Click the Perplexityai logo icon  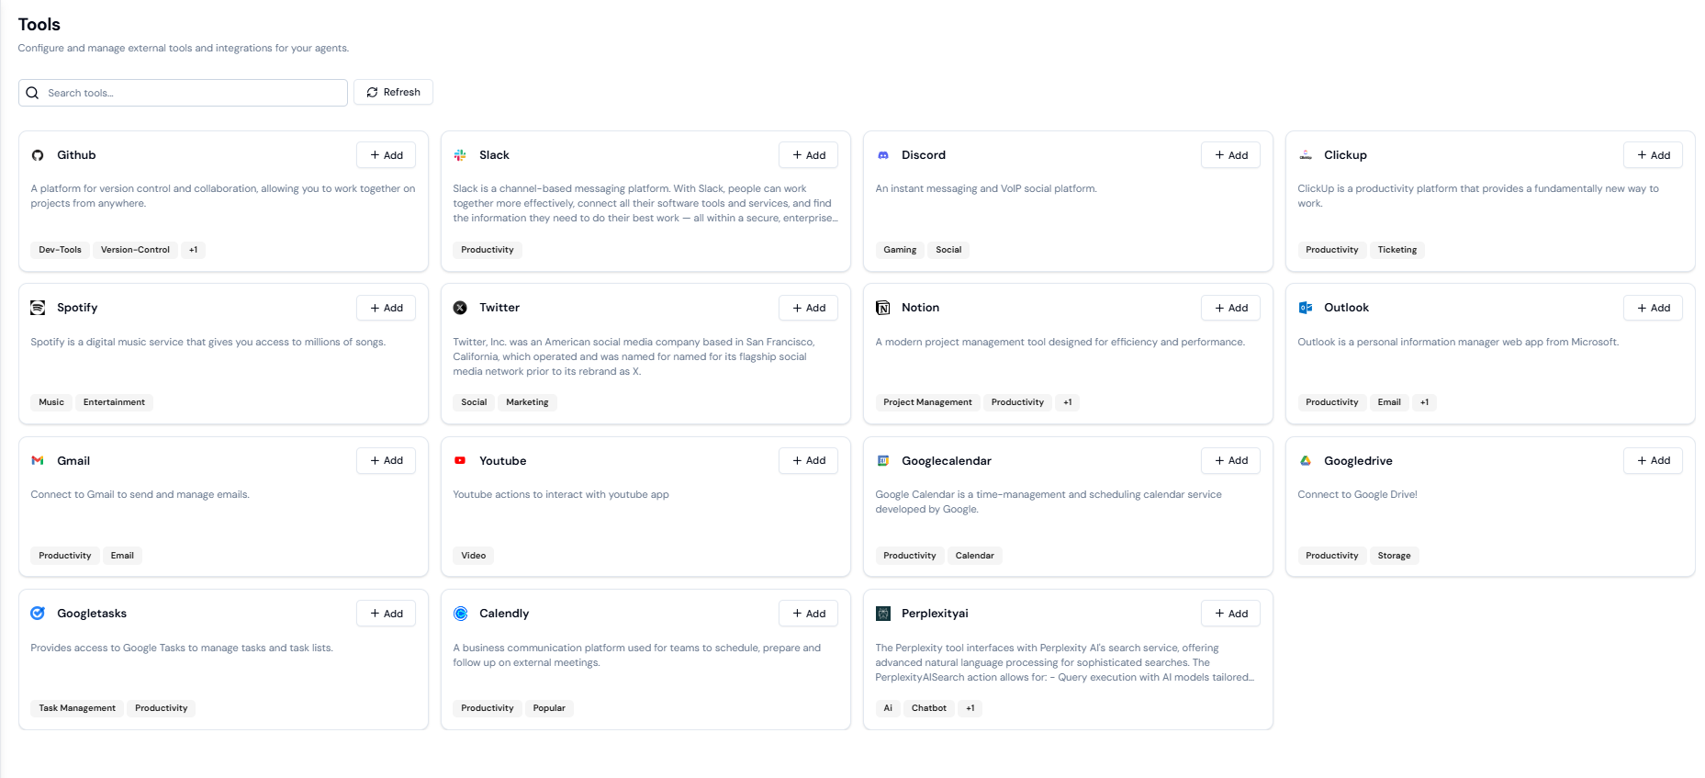click(882, 614)
